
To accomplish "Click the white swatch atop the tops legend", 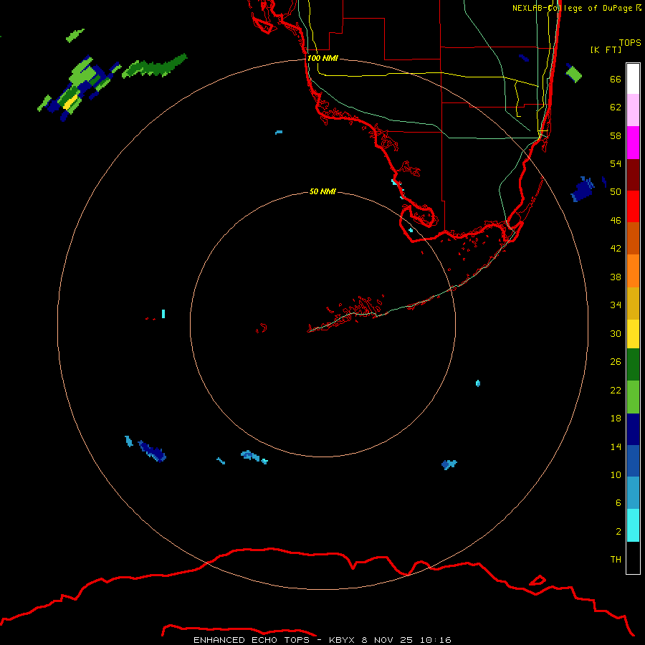I will point(633,79).
